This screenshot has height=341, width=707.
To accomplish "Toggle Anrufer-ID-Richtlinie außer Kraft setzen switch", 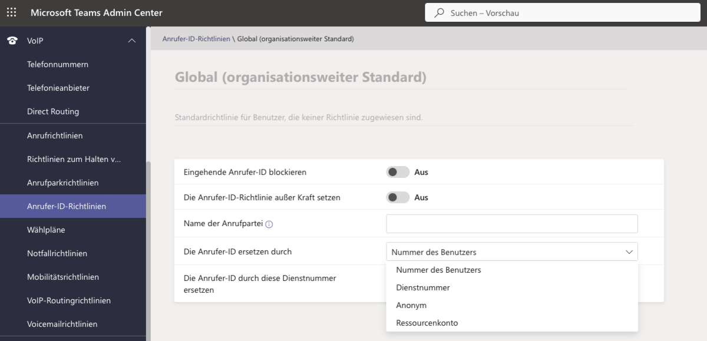I will pyautogui.click(x=398, y=197).
